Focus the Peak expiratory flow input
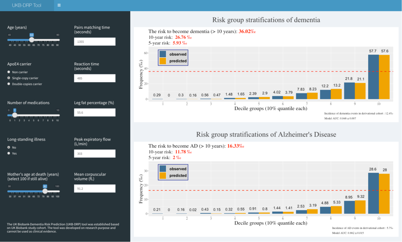This screenshot has width=402, height=242. pos(95,154)
